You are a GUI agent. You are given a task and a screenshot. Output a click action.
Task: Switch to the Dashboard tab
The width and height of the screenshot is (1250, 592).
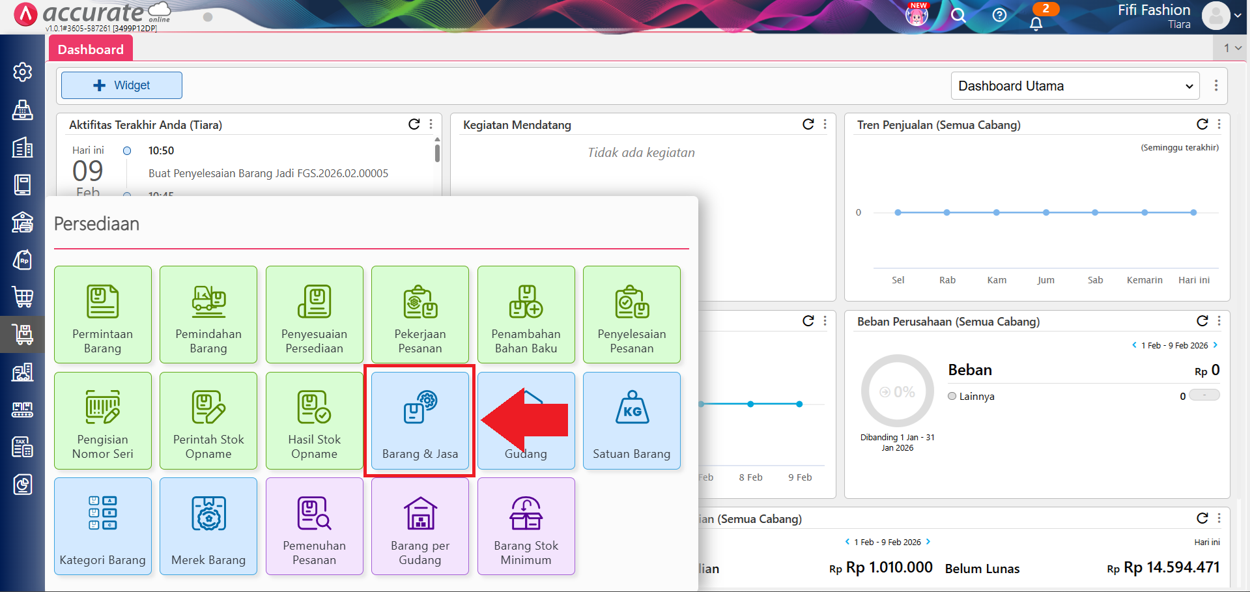pos(91,49)
